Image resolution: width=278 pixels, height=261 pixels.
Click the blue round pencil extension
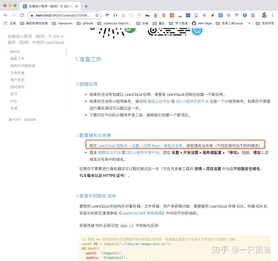[x=245, y=15]
